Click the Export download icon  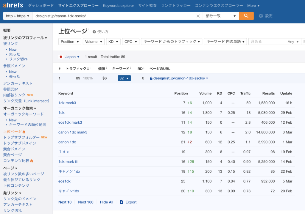tap(122, 202)
